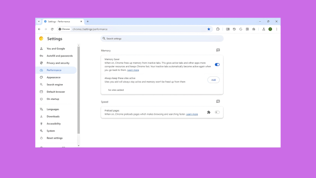Select the Settings - Performance tab
Image resolution: width=316 pixels, height=178 pixels.
click(x=63, y=22)
